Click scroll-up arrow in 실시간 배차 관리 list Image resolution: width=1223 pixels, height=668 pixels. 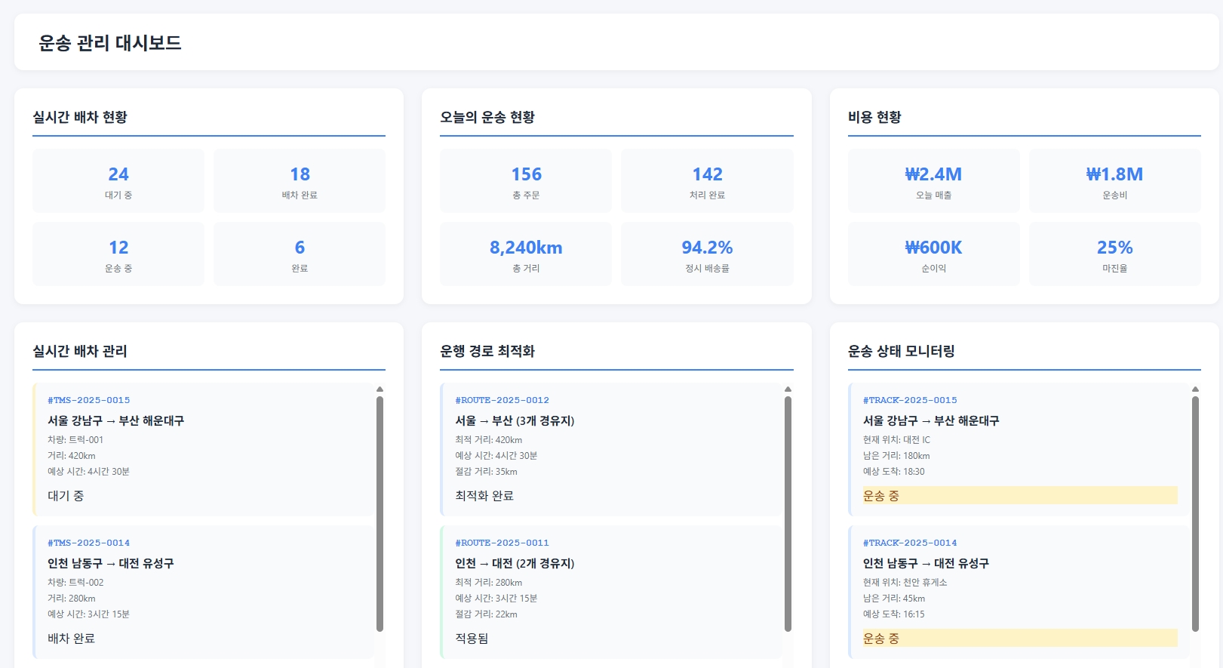pos(379,389)
